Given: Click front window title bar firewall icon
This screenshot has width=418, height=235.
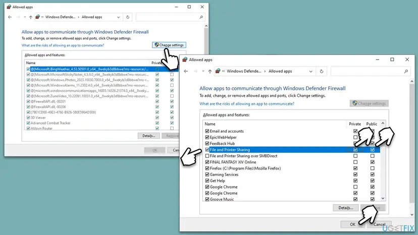Looking at the screenshot, I should (185, 60).
